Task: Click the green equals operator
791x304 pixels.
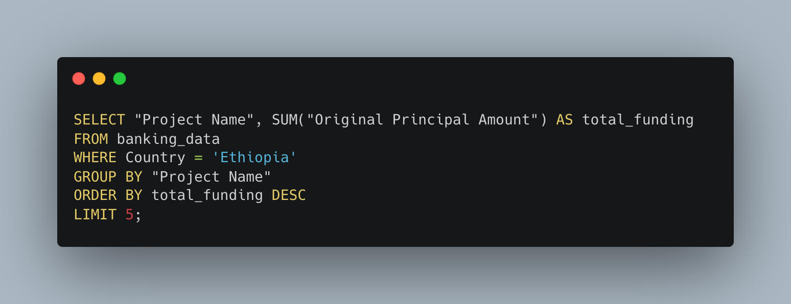Action: coord(198,158)
